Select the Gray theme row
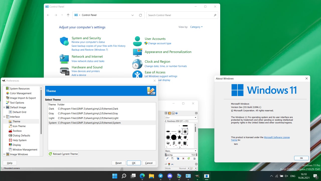Screen dimensions: 321x181 pyautogui.click(x=102, y=113)
